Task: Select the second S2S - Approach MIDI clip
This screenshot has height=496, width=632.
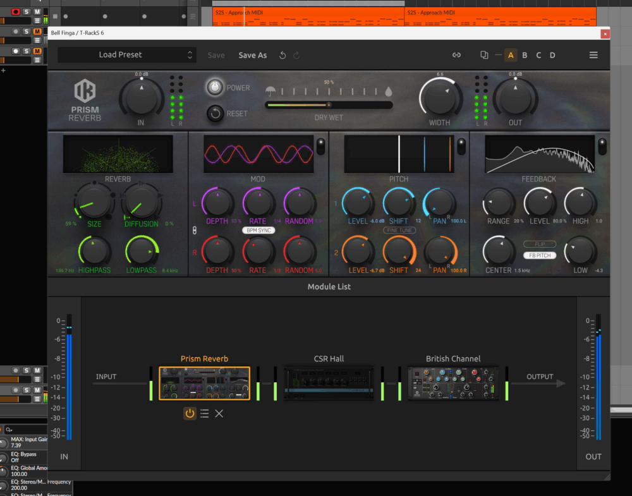Action: pyautogui.click(x=501, y=16)
